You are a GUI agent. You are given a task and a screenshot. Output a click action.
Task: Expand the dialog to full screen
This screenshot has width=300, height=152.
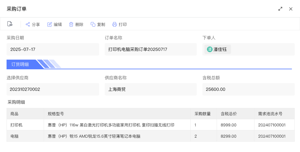(x=280, y=9)
